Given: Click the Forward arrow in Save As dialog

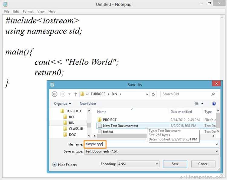Looking at the screenshot, I should [x=63, y=94].
